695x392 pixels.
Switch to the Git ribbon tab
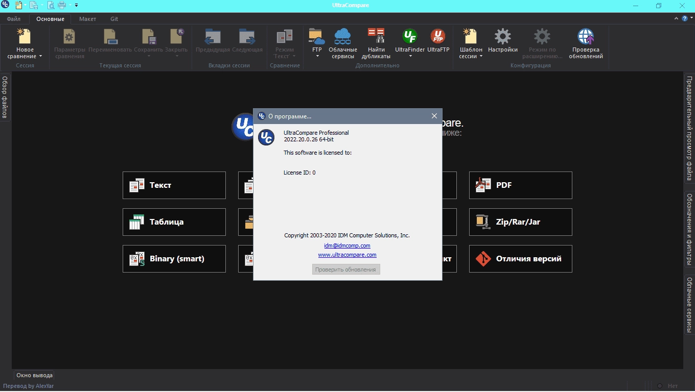(x=114, y=19)
